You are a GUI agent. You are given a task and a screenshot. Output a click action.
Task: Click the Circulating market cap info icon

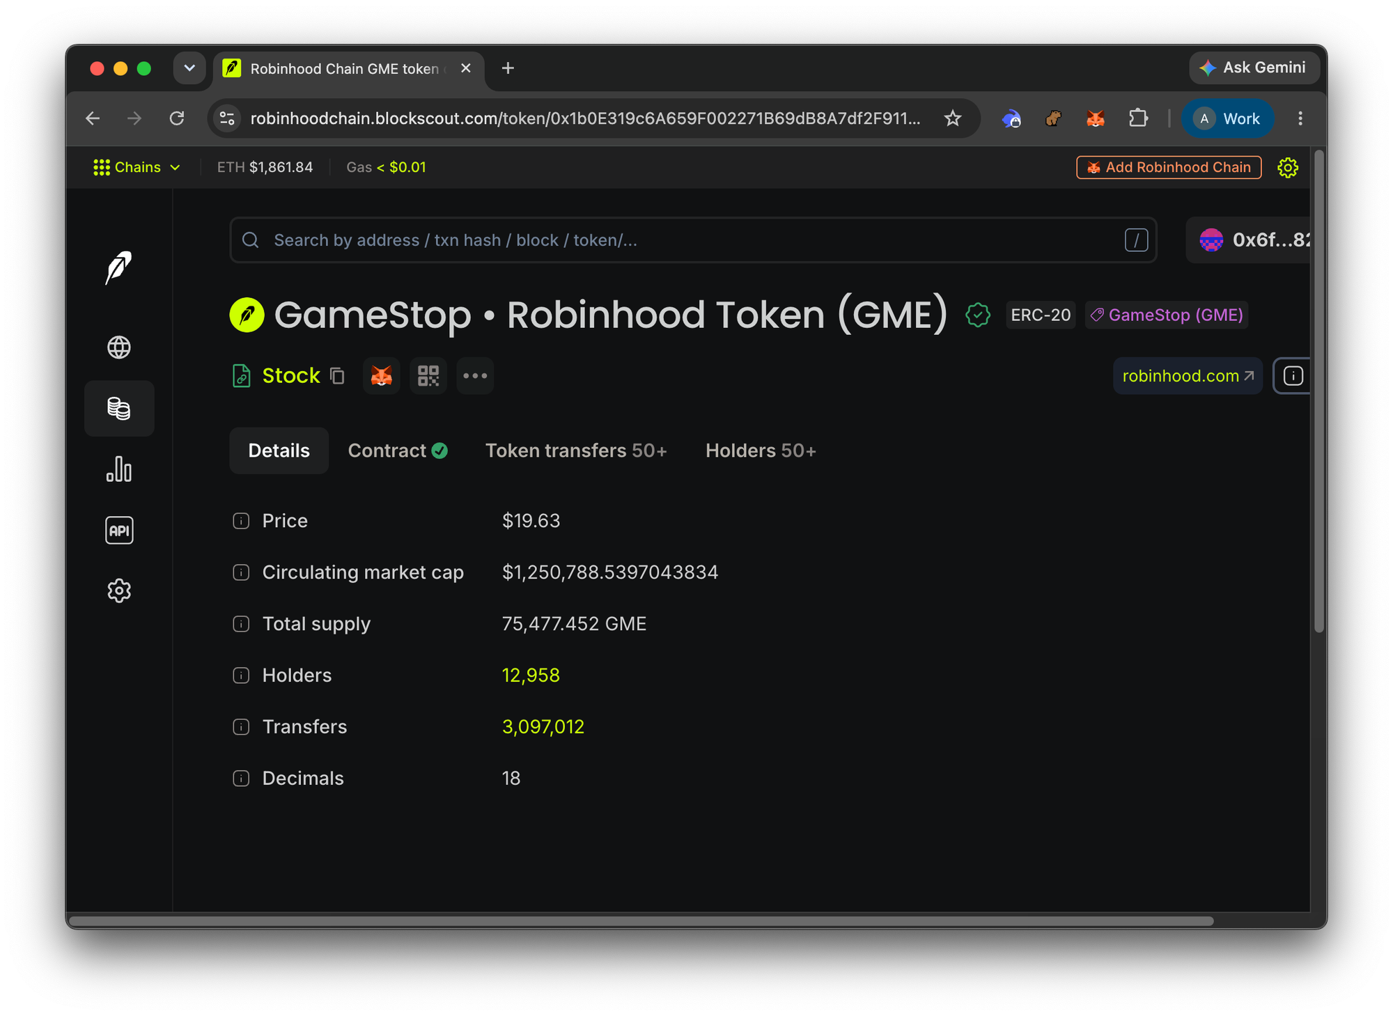(241, 572)
